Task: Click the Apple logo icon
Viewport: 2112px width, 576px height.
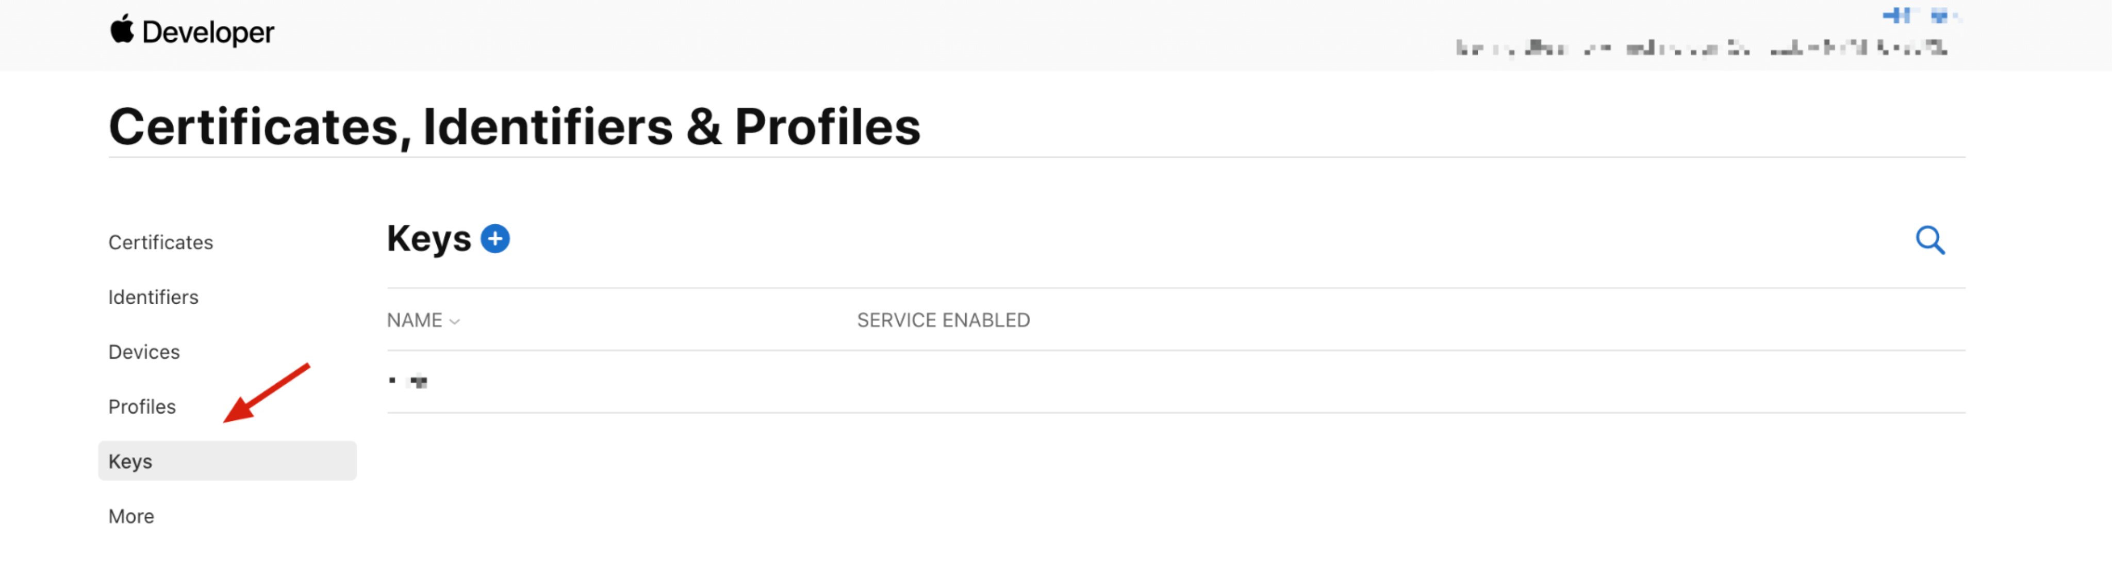Action: click(121, 29)
